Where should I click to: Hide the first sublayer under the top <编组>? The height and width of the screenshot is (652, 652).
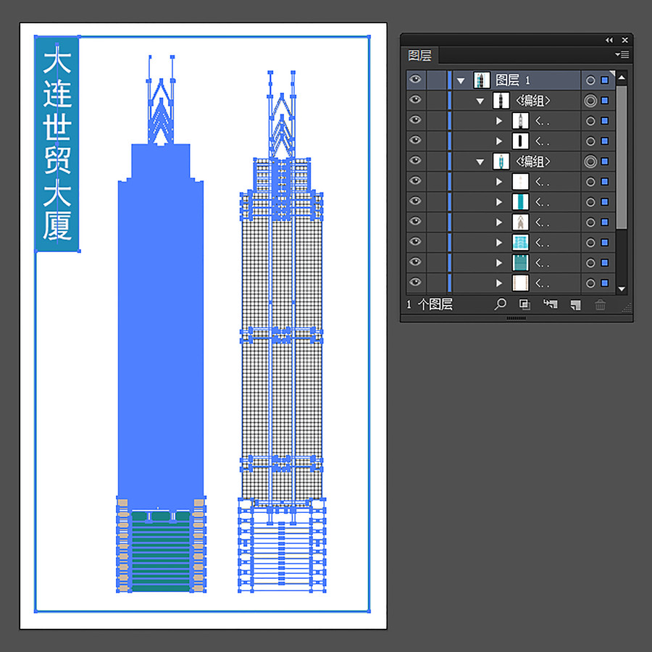[415, 120]
